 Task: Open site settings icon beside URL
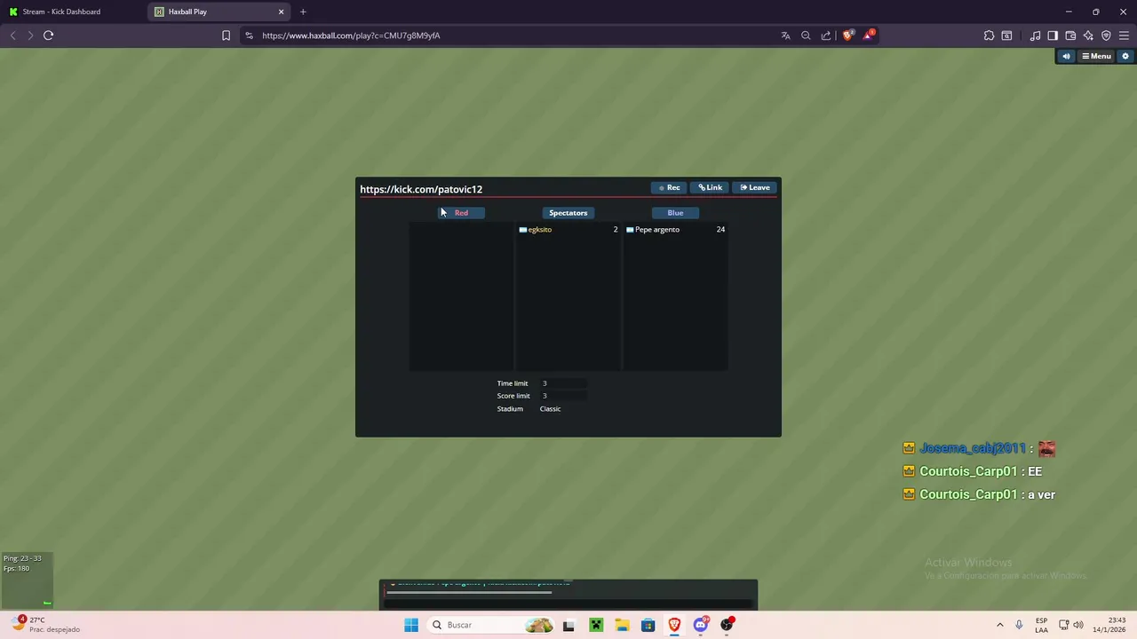click(x=249, y=35)
